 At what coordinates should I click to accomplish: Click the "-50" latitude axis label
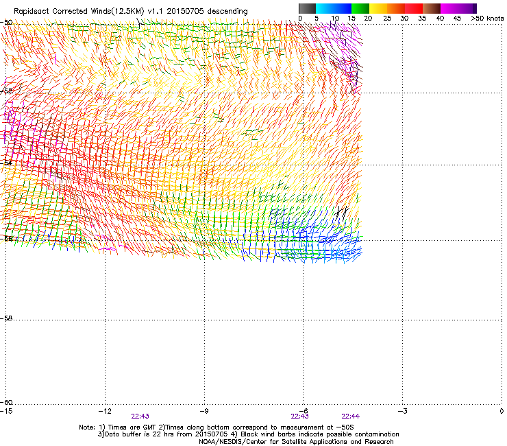6,23
